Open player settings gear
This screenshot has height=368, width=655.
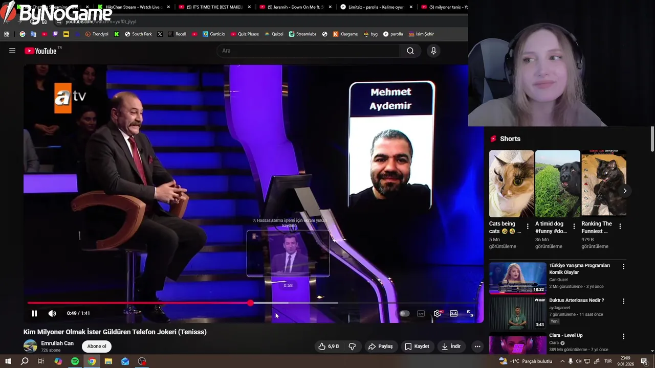click(438, 313)
